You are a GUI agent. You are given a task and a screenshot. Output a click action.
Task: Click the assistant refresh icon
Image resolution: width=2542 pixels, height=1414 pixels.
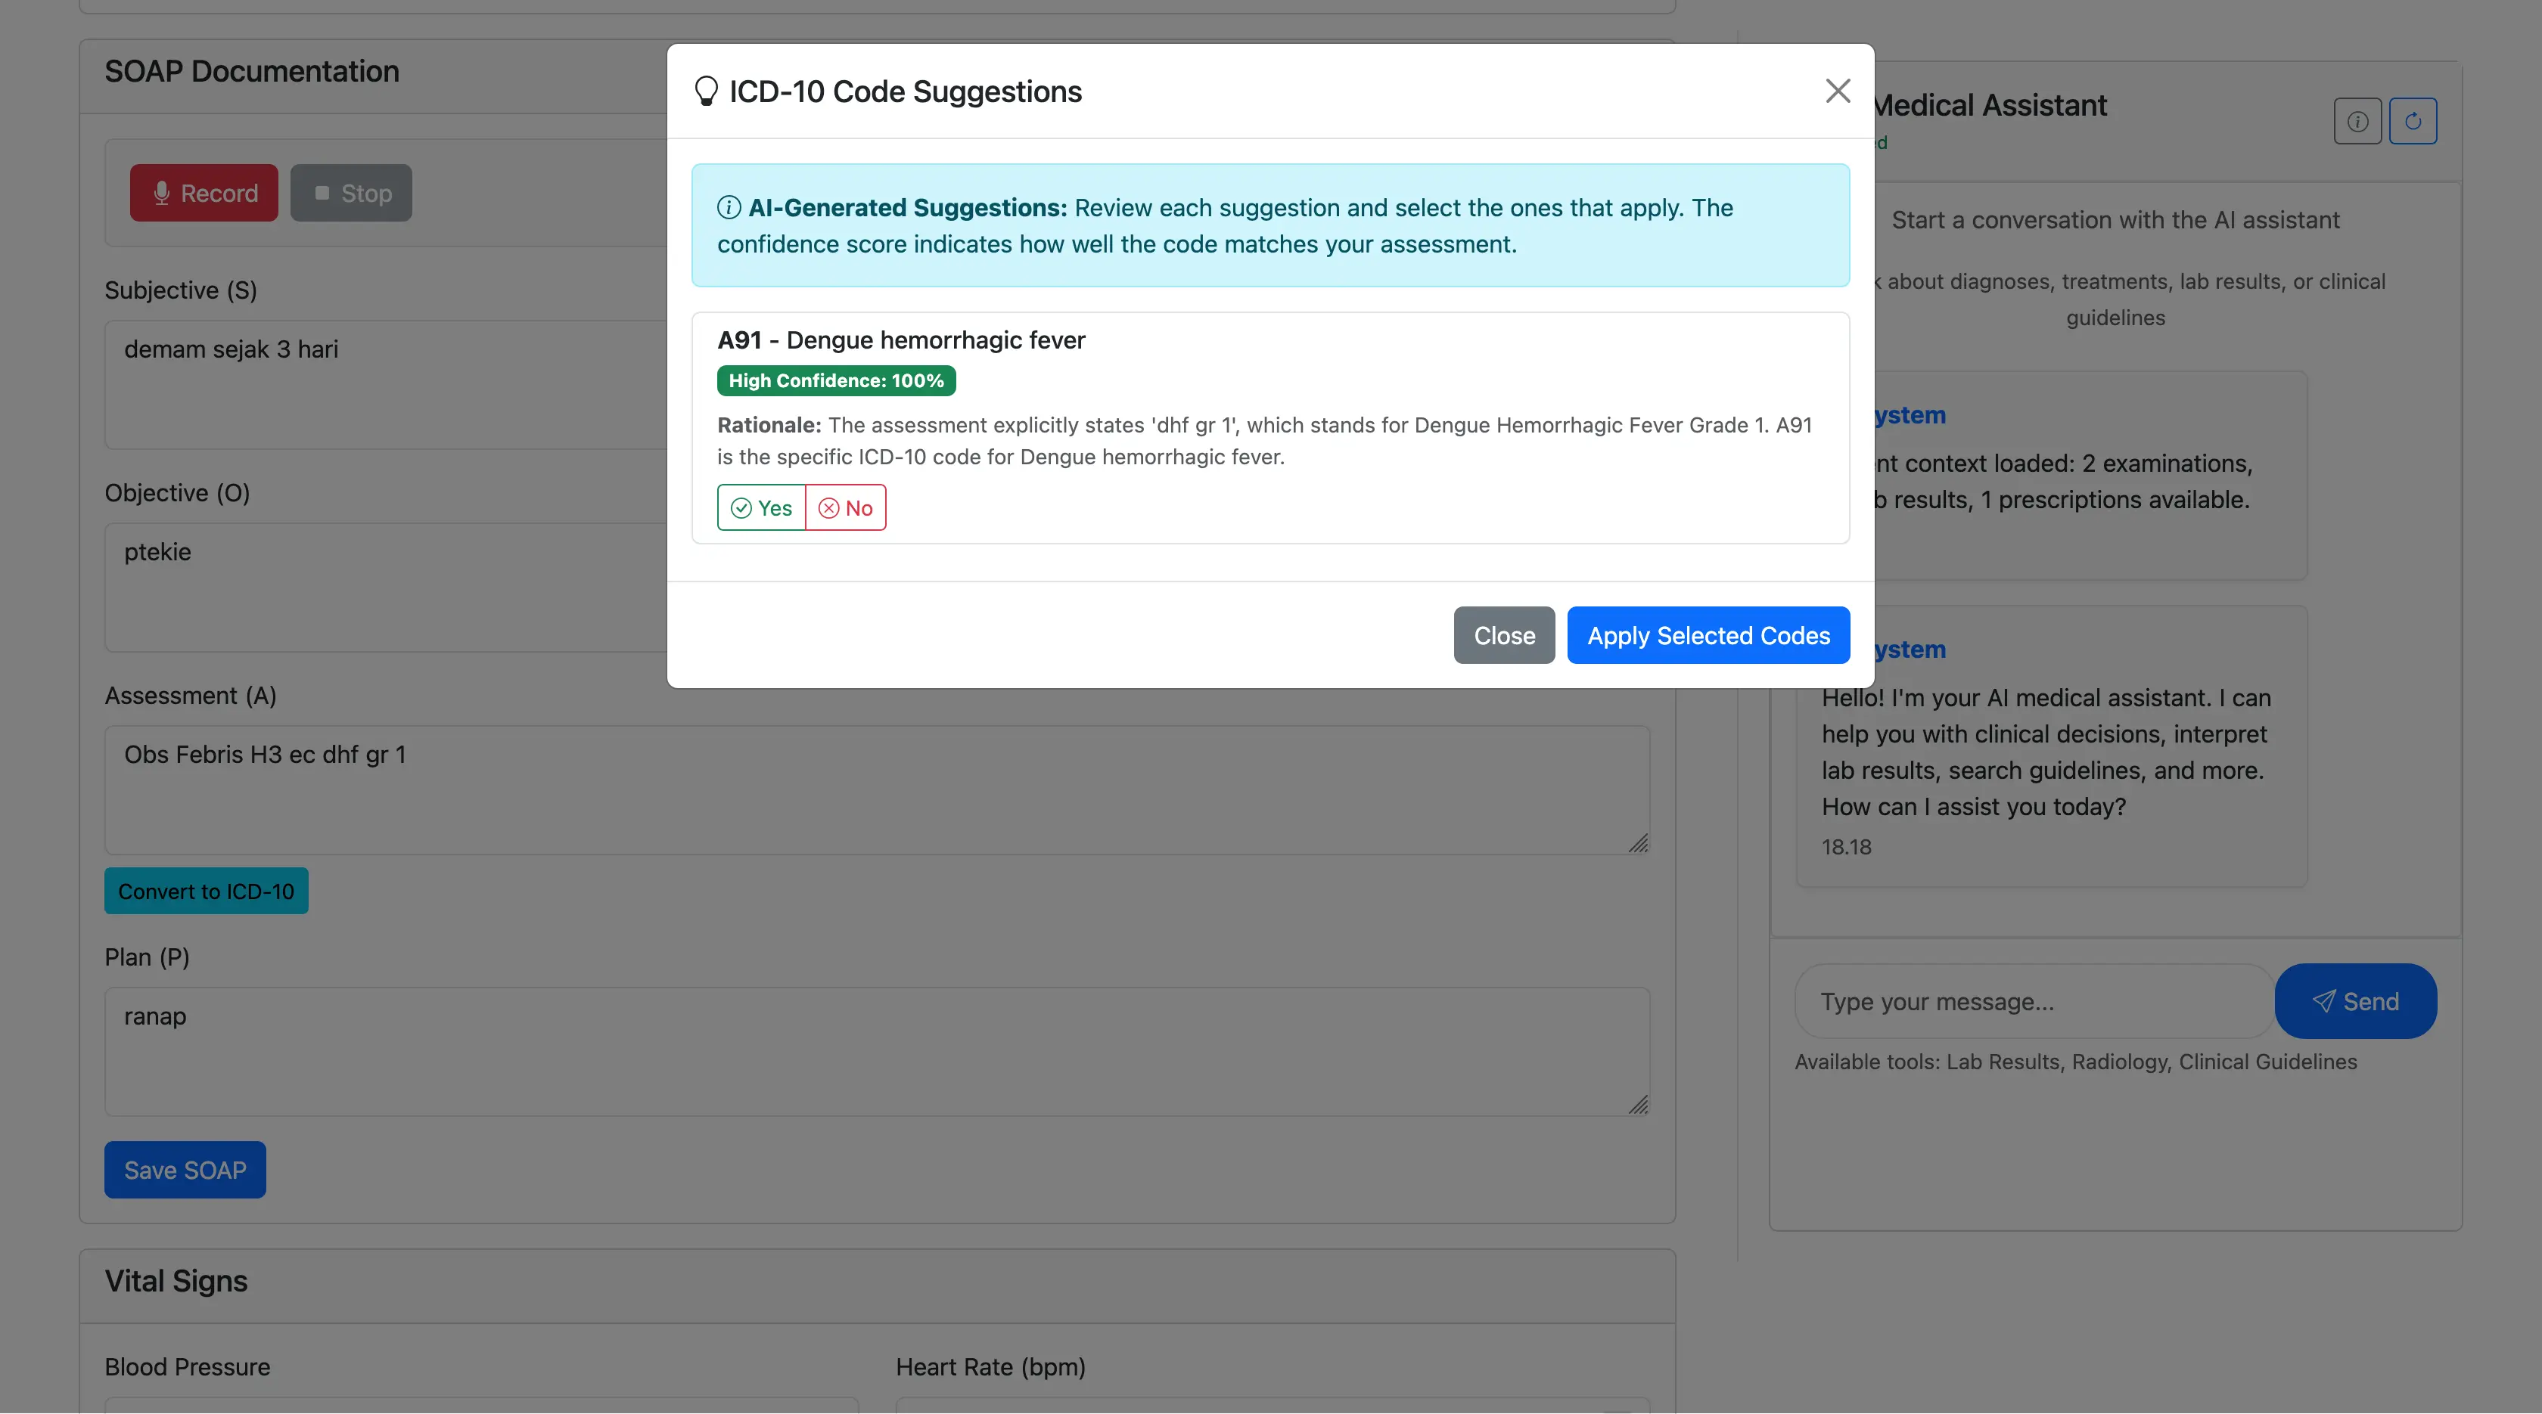(x=2412, y=121)
